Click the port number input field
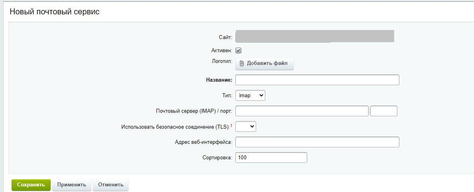This screenshot has width=474, height=192. (384, 111)
